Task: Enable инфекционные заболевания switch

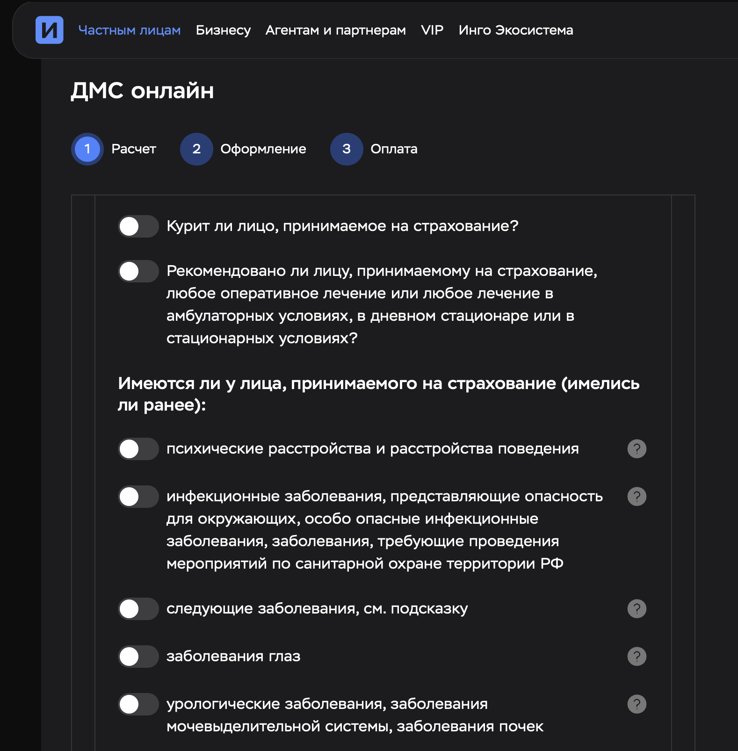Action: 138,497
